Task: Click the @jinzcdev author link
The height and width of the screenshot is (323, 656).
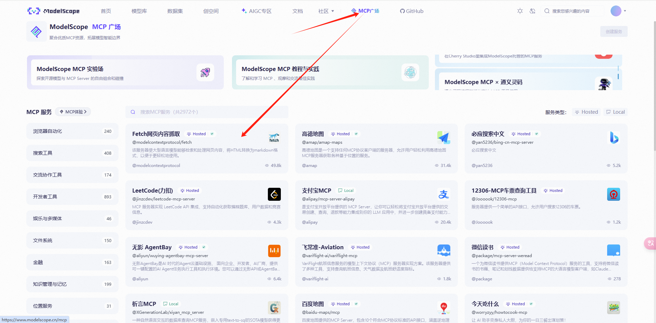Action: pyautogui.click(x=142, y=222)
